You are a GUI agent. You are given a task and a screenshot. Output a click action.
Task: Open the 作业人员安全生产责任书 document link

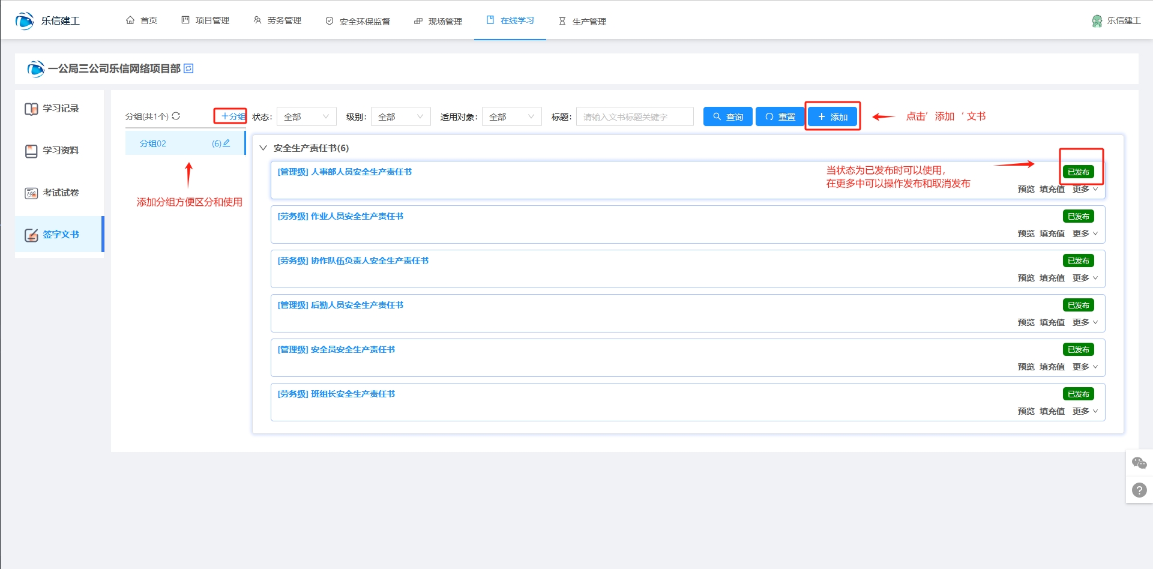coord(340,216)
